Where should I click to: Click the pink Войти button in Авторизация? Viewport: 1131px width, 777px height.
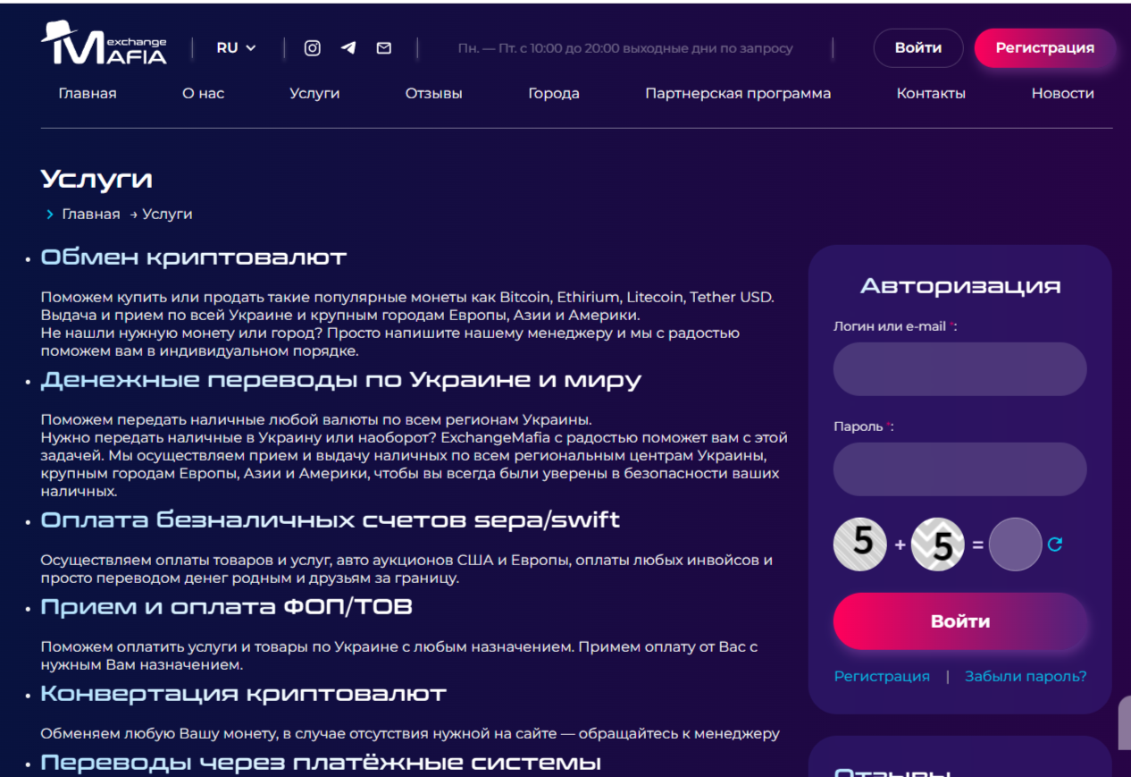click(960, 621)
